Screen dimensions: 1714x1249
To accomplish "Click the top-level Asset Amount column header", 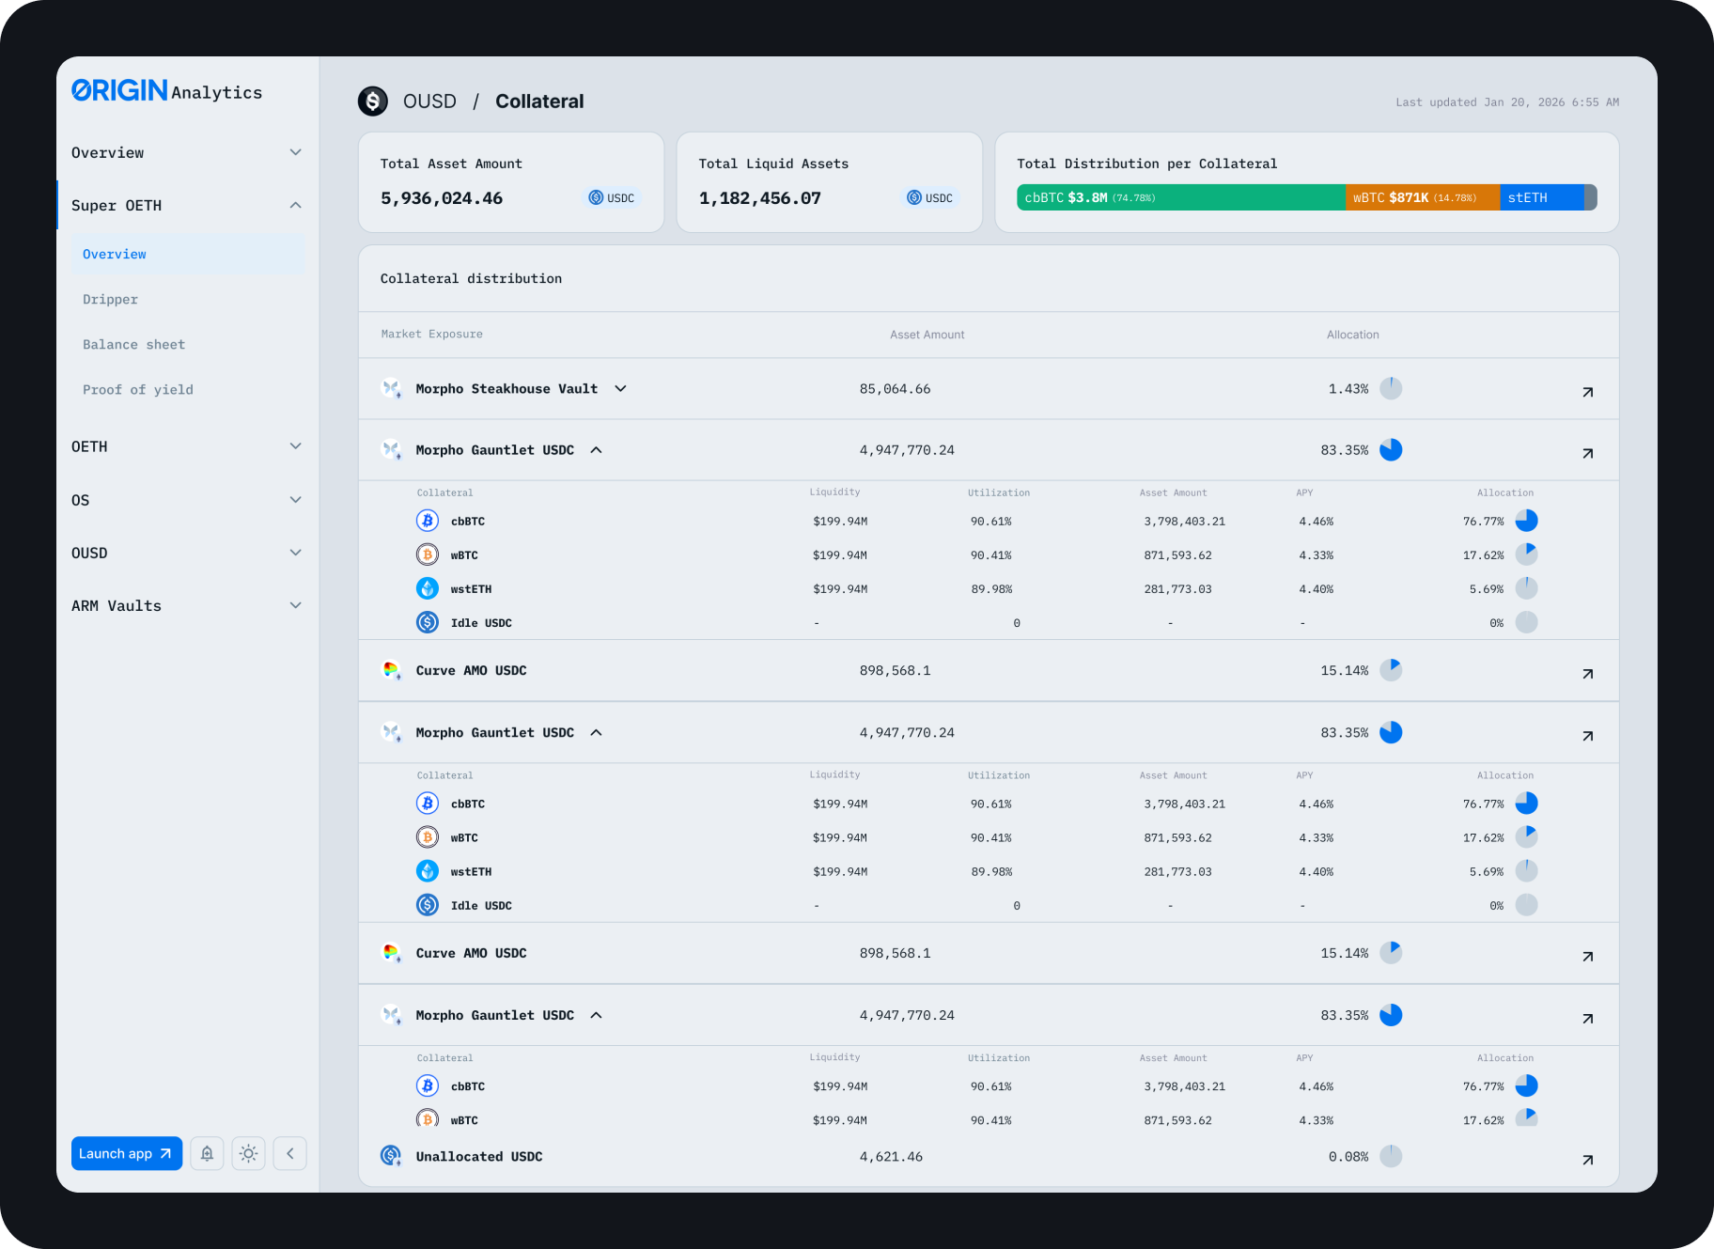I will click(x=927, y=335).
